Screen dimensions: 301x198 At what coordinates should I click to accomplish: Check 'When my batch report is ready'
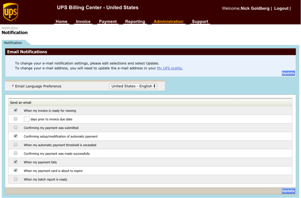click(16, 179)
